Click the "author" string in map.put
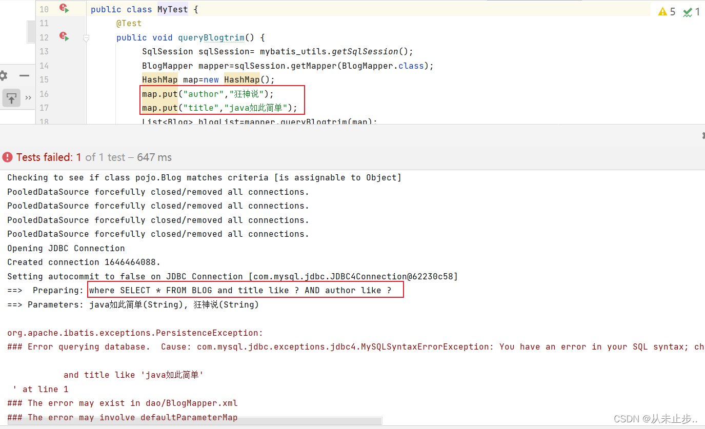The height and width of the screenshot is (429, 705). (204, 94)
